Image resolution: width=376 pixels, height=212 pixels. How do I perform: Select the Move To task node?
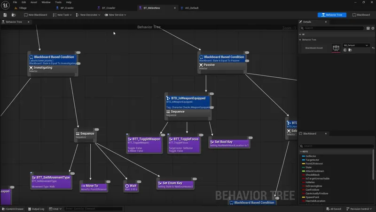tap(94, 187)
